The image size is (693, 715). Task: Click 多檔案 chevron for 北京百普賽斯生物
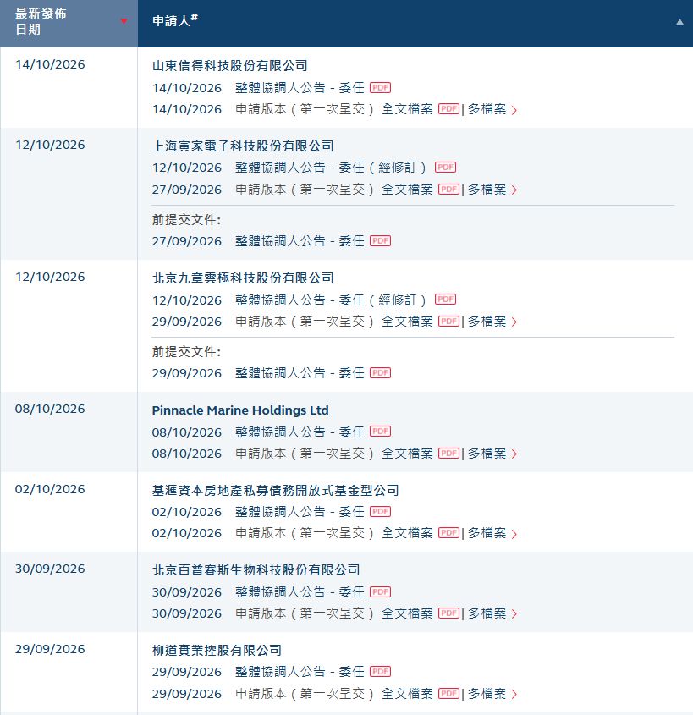click(514, 614)
